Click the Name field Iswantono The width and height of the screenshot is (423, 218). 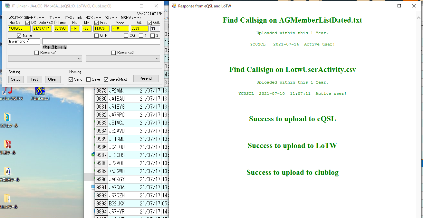(24, 41)
